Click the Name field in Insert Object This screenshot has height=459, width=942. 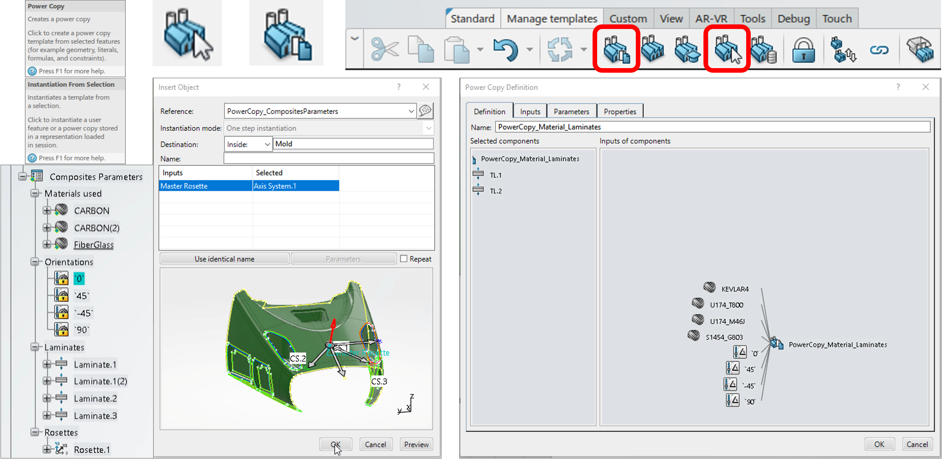tap(328, 159)
